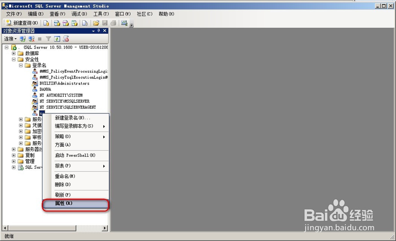Viewport: 396px width, 241px height.
Task: Choose 新建登录名(N)... from context menu
Action: 76,118
